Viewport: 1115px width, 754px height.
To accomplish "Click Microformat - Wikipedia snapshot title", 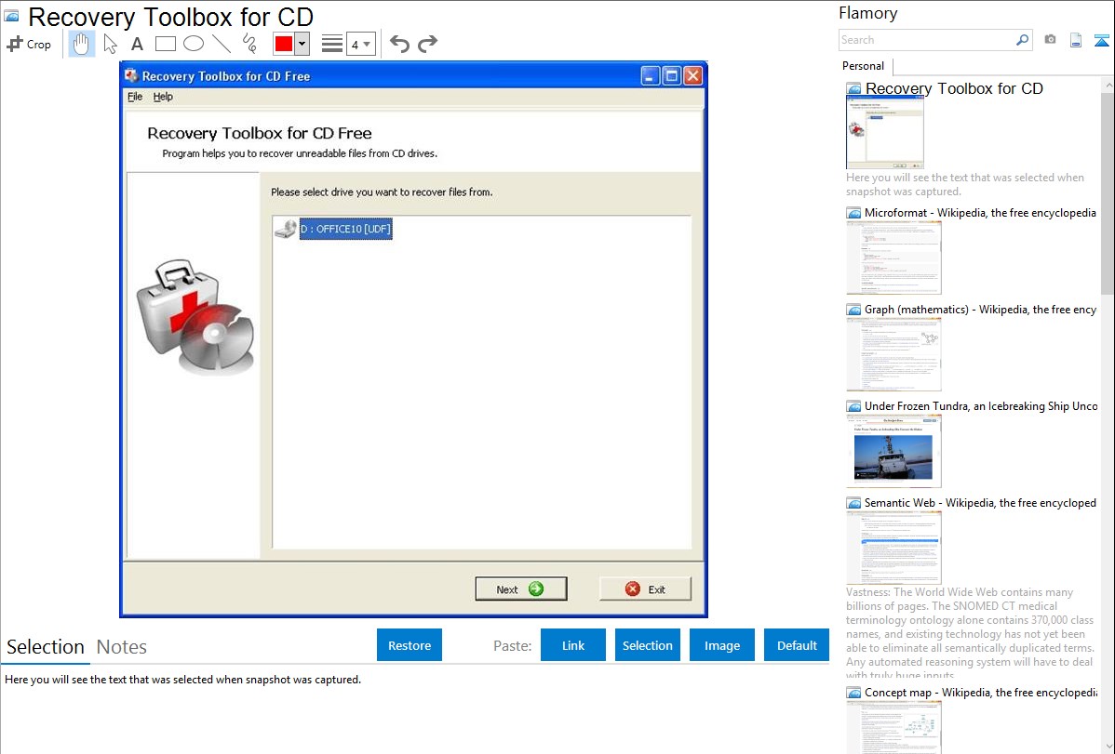I will (x=980, y=213).
